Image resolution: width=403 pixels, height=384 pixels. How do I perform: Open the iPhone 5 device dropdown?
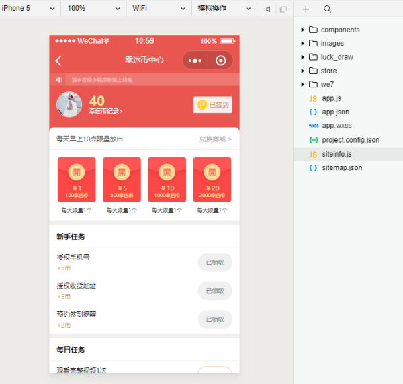pos(30,9)
